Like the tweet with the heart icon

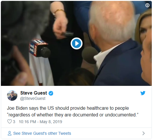pyautogui.click(x=10, y=121)
